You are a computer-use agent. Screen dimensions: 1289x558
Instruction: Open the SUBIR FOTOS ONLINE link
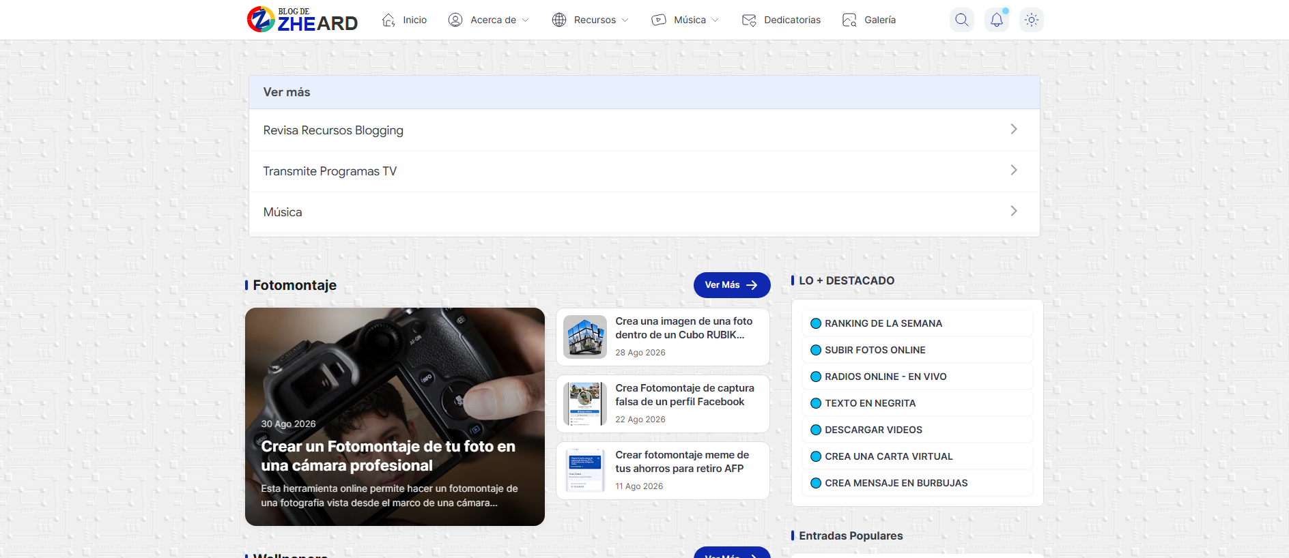point(875,350)
